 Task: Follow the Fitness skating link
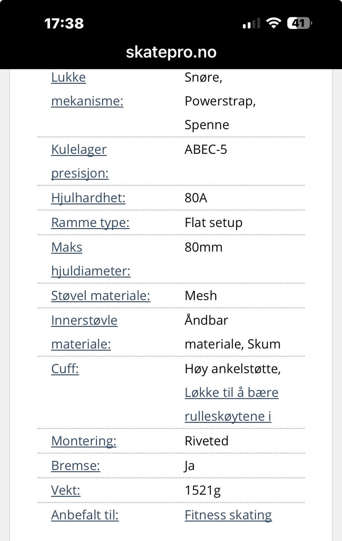pyautogui.click(x=228, y=515)
